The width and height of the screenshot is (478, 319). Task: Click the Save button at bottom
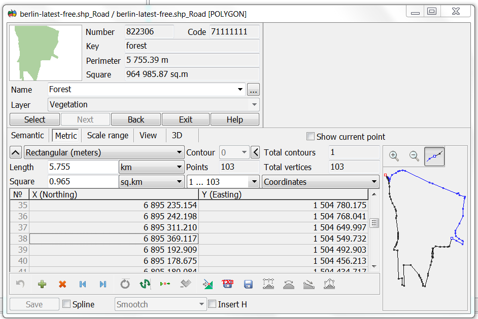35,304
